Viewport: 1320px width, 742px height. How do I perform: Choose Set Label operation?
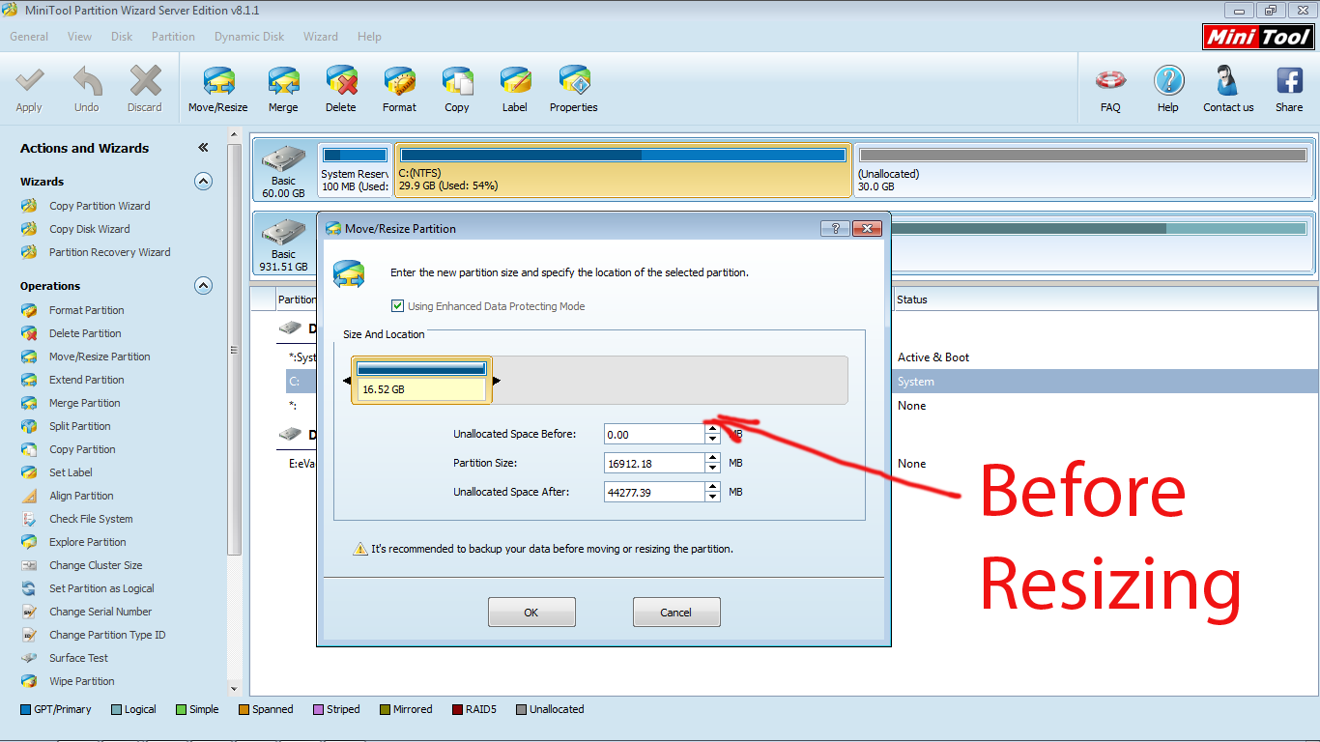click(71, 472)
